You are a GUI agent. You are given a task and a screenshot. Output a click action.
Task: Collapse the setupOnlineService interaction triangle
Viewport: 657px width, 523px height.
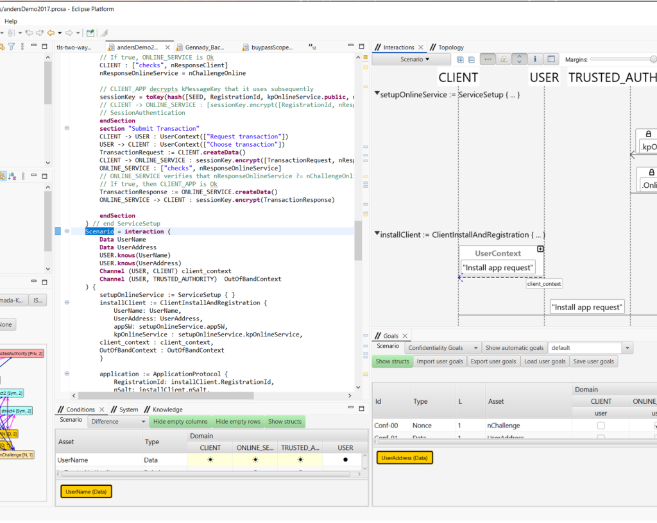pos(377,94)
